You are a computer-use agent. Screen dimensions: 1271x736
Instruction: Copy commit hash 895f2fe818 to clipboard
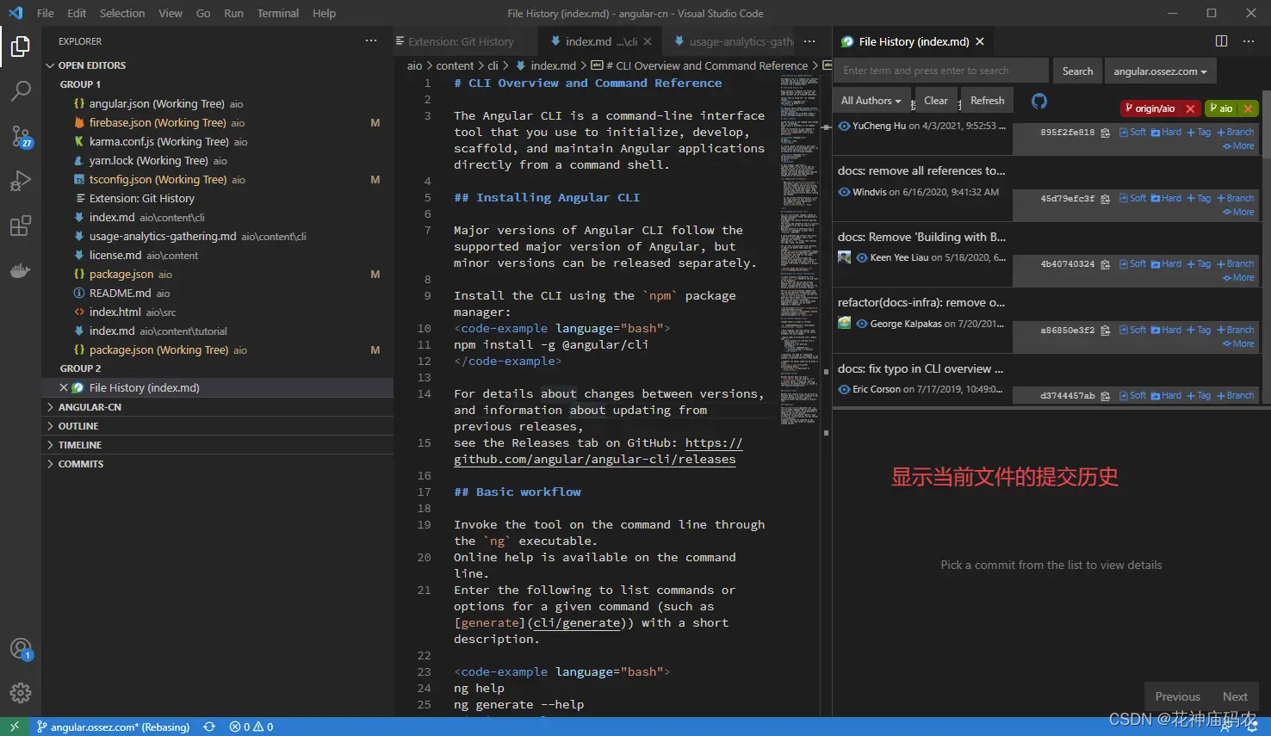pos(1106,133)
